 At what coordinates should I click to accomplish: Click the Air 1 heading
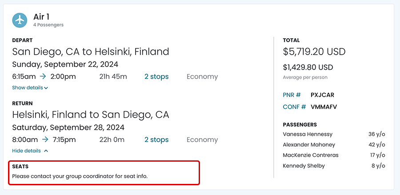(41, 17)
